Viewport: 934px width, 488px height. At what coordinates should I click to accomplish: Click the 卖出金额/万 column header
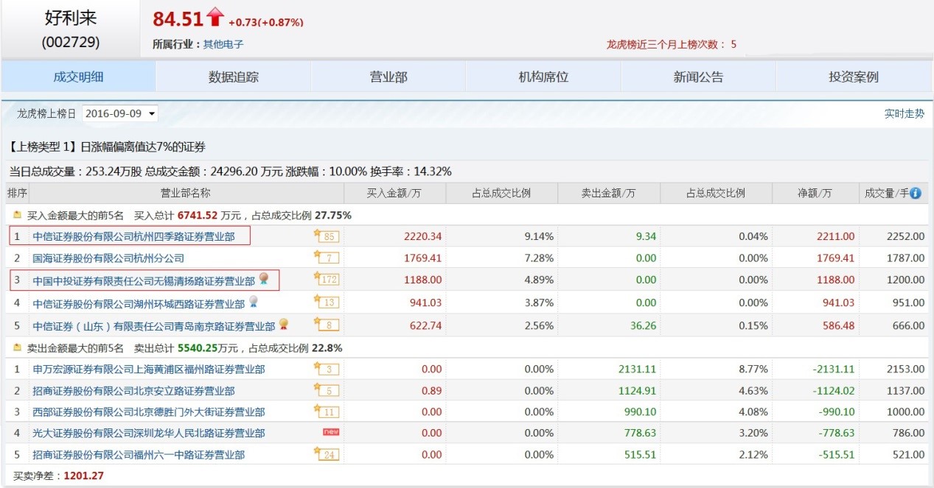click(609, 194)
